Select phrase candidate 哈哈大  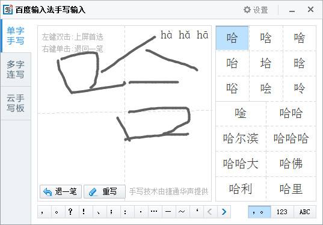[x=241, y=164]
